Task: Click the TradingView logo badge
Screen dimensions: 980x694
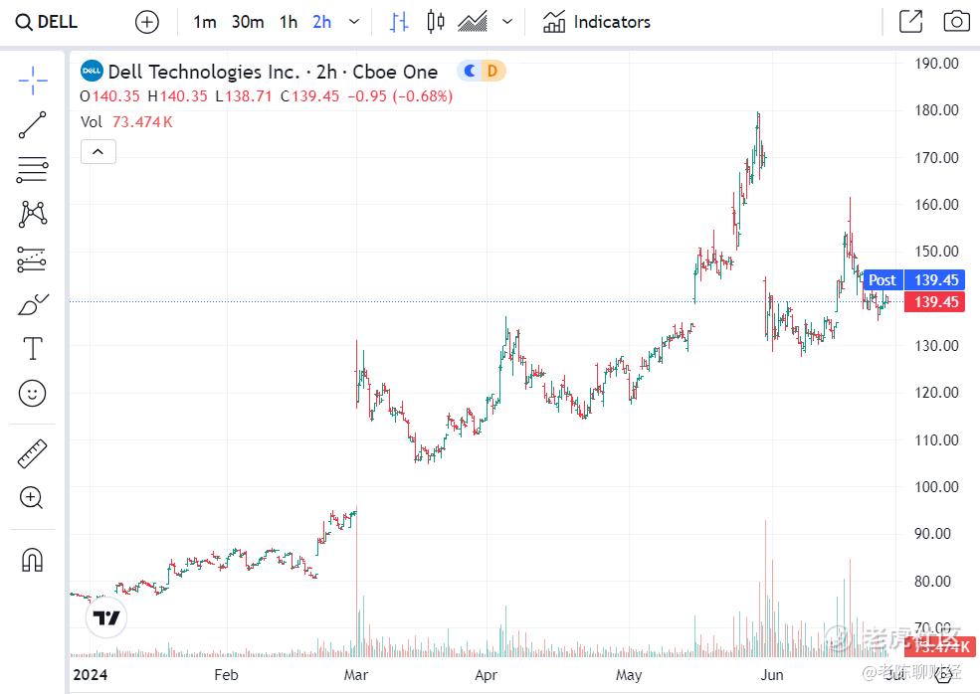Action: 106,617
